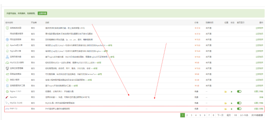Viewport: 265px width, 120px height.
Task: Click the 宝塔系统加固 shield icon
Action: (7, 28)
